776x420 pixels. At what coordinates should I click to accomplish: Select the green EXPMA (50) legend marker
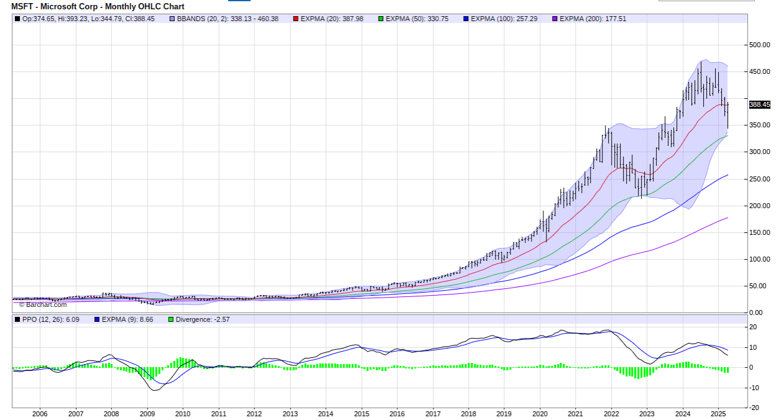[x=380, y=19]
